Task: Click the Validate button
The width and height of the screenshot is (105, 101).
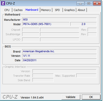Action: point(71,97)
